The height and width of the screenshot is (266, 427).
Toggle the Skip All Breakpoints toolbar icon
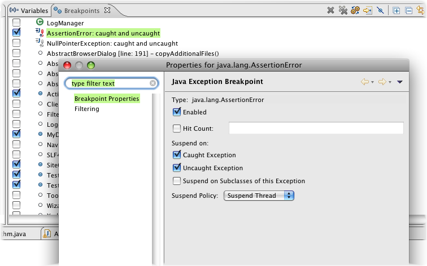(380, 11)
